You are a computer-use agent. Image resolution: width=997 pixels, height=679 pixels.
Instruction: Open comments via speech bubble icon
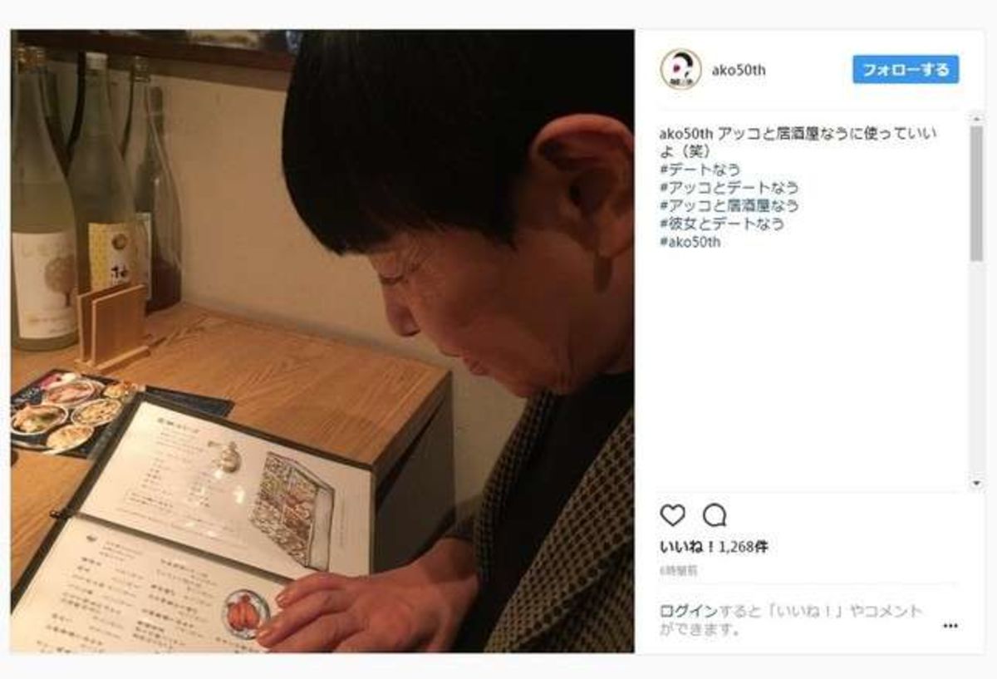[715, 515]
